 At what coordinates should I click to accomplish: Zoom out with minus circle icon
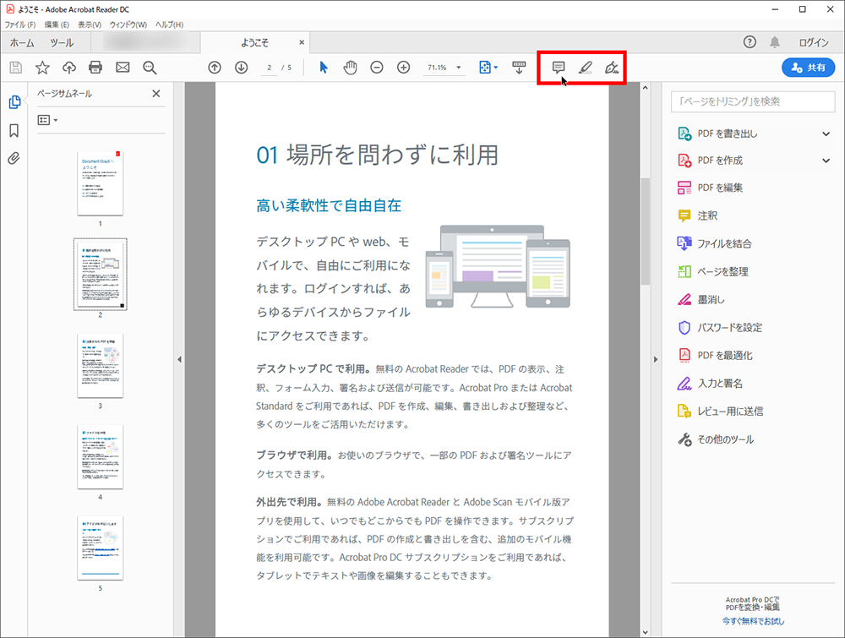coord(377,68)
